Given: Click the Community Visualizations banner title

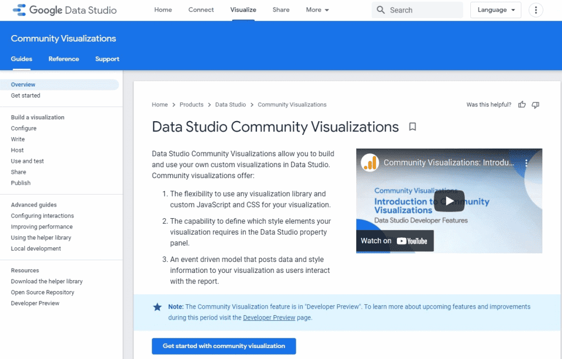Looking at the screenshot, I should (64, 38).
